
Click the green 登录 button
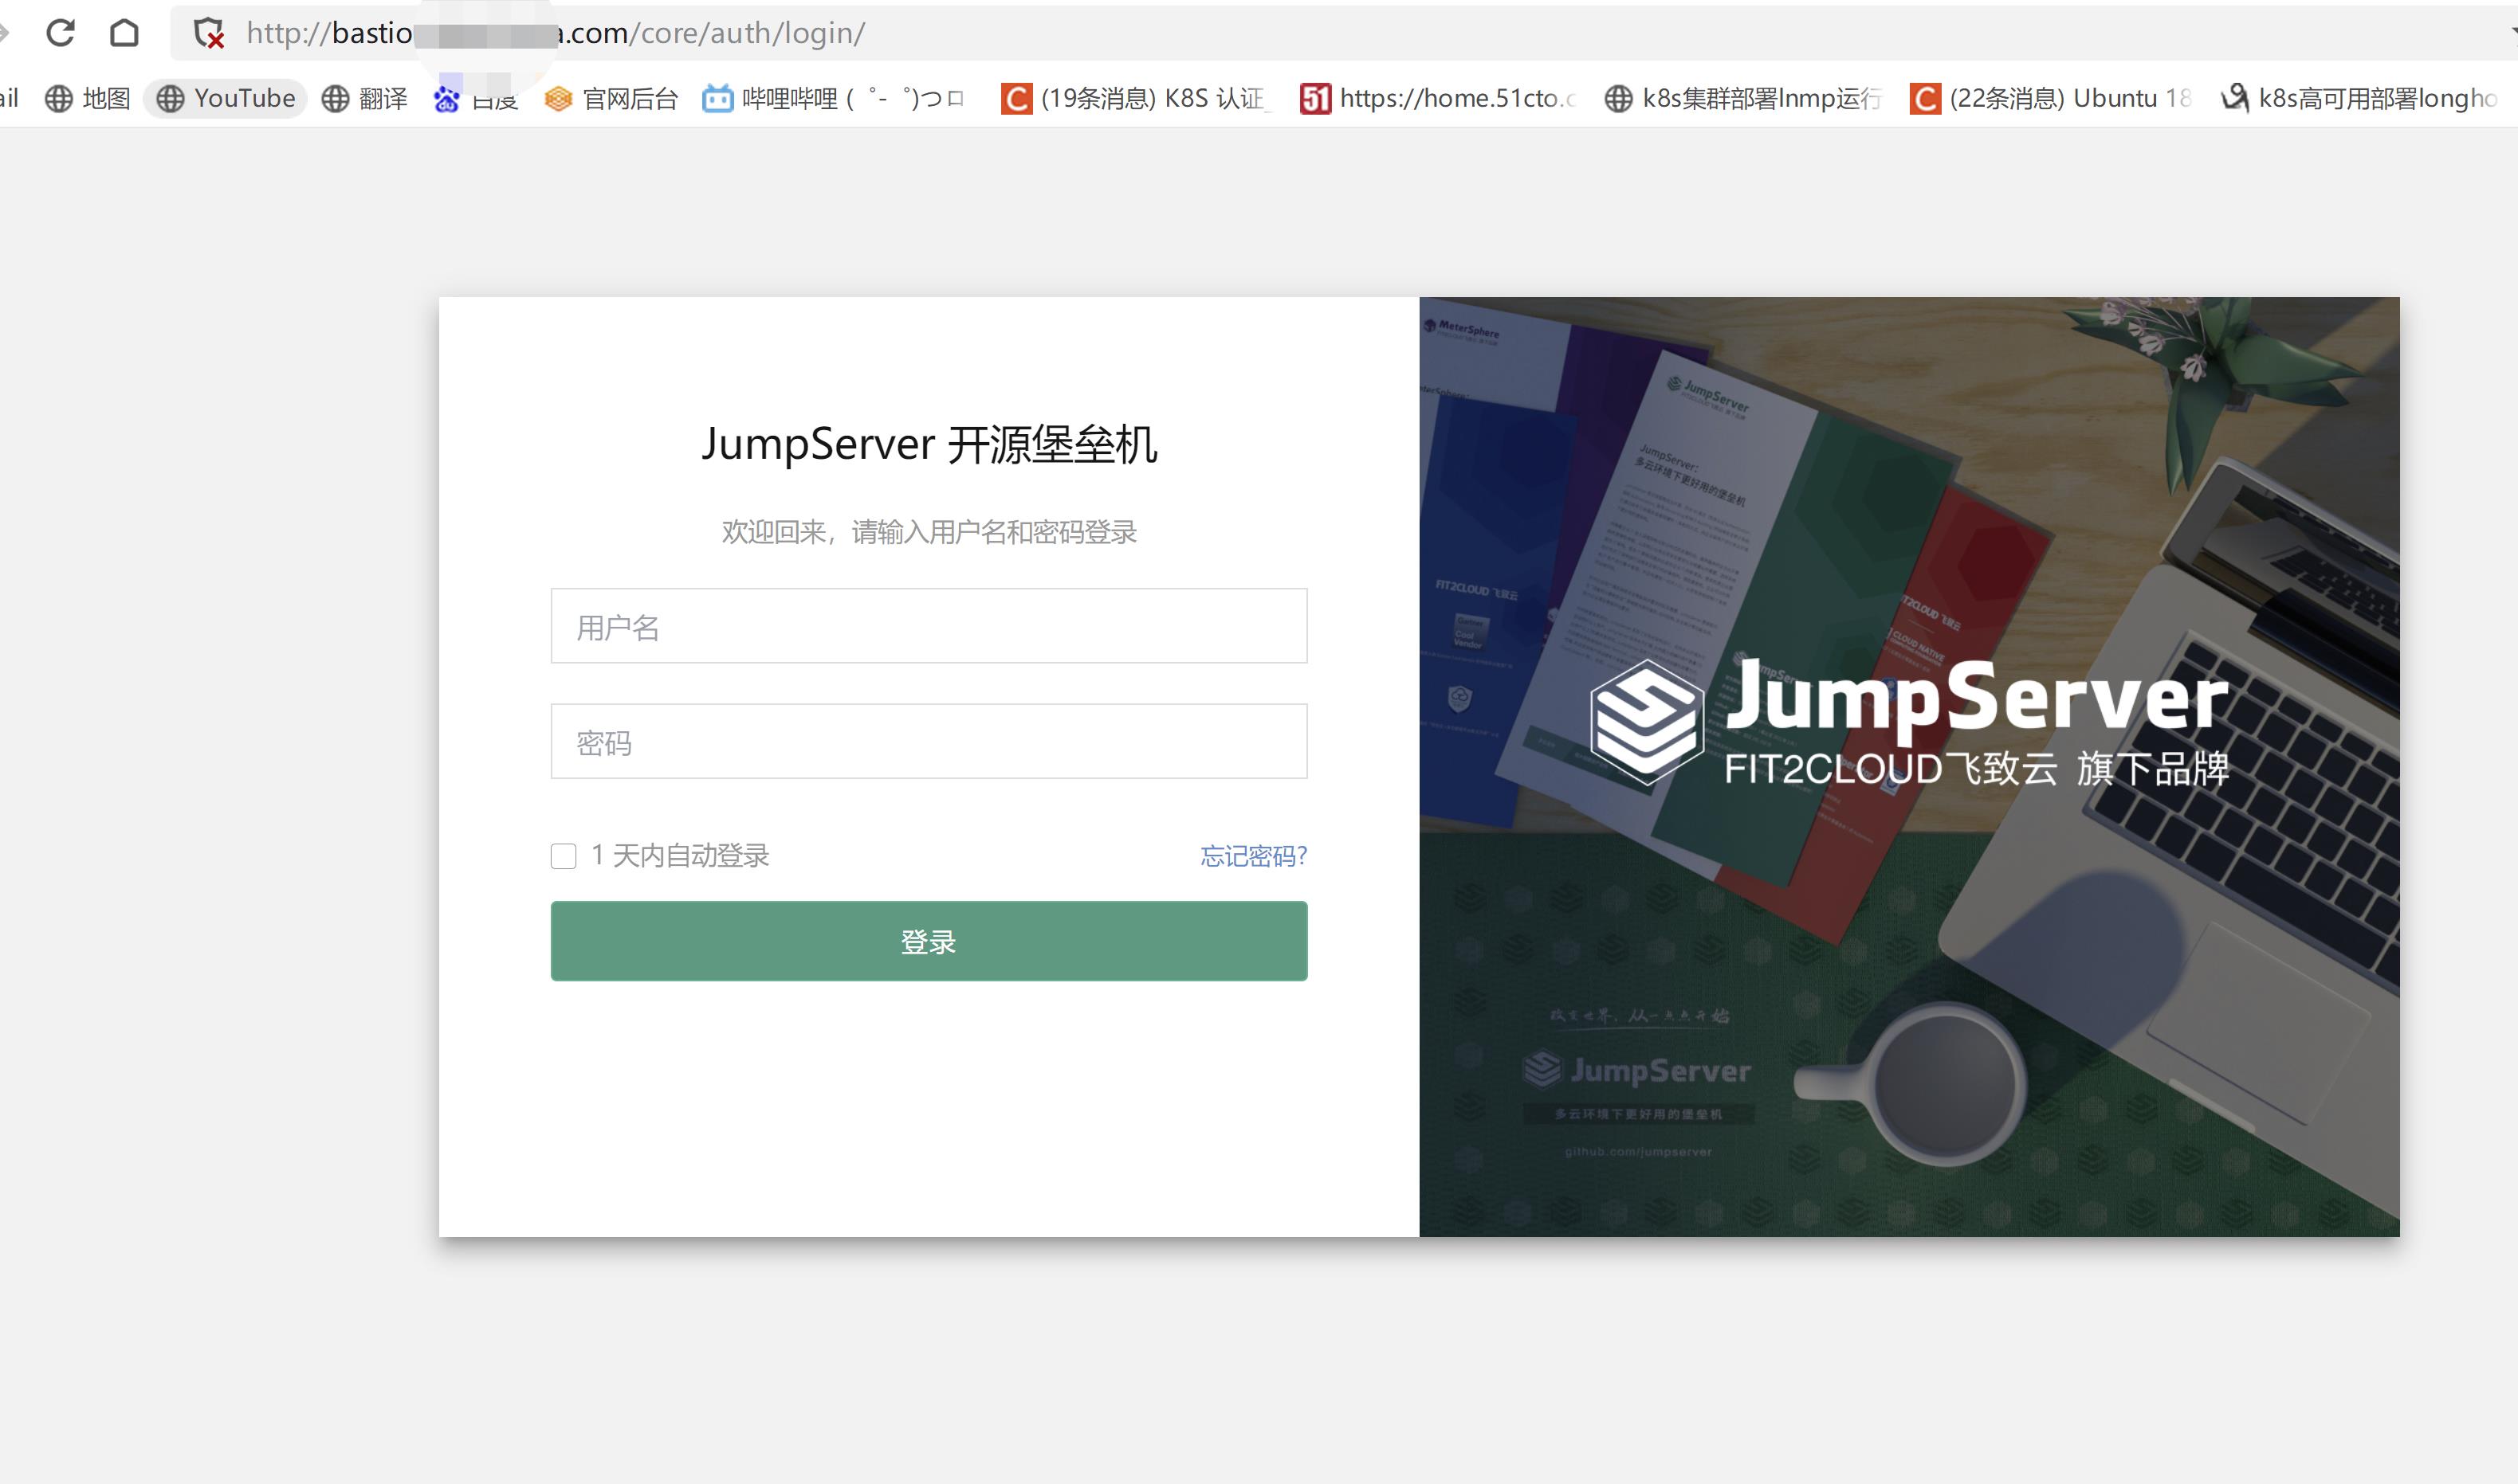click(x=929, y=941)
